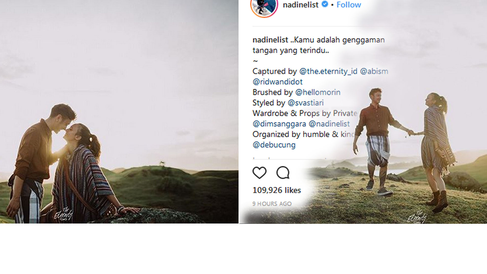
Task: Follow nadinelist via the Follow link
Action: pos(349,5)
